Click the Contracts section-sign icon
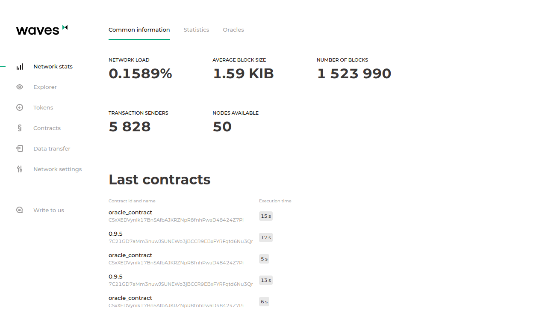 (20, 128)
